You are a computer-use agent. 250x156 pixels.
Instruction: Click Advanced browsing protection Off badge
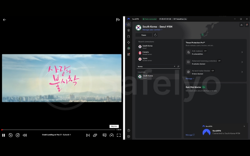219,61
